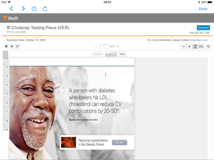The height and width of the screenshot is (160, 214).
Task: Download the Cholecap Testing Piece file
Action: pyautogui.click(x=203, y=28)
